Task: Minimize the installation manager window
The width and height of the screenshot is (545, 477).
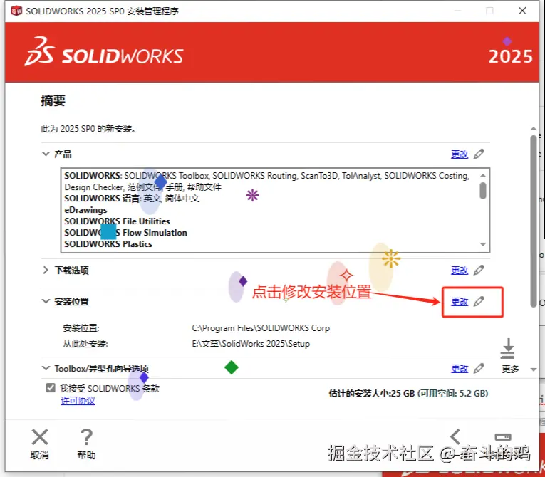Action: (457, 11)
